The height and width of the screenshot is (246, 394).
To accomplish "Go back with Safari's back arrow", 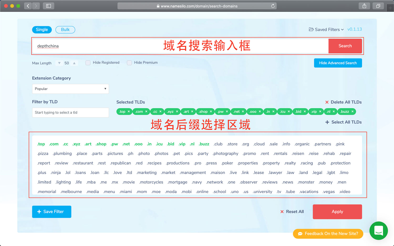I will [28, 6].
